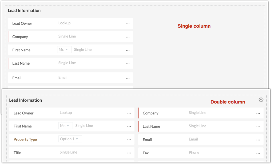Viewport: 274px width, 165px height.
Task: Open the section settings gear icon
Action: click(261, 100)
